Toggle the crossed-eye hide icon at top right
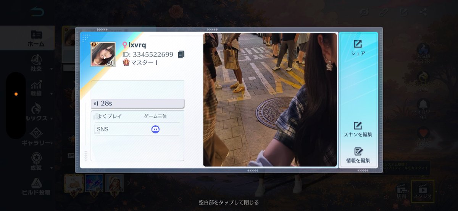The image size is (458, 211). click(364, 12)
